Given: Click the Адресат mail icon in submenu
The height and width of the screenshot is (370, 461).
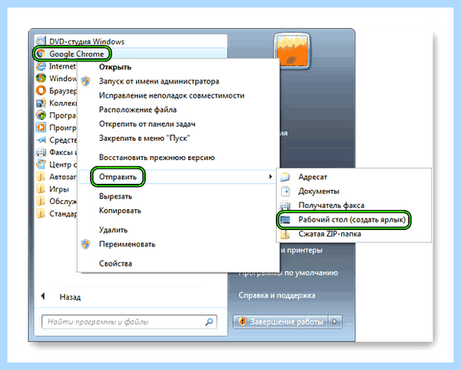Looking at the screenshot, I should click(285, 177).
